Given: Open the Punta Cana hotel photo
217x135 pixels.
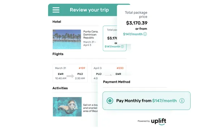Looking at the screenshot, I should 67,39.
